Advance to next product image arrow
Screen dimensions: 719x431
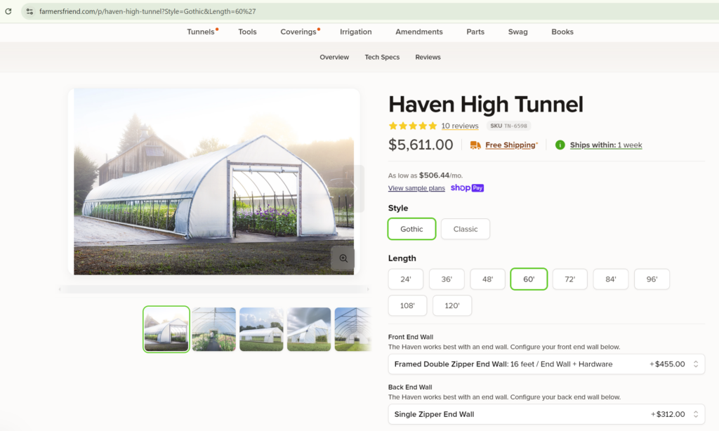pos(354,188)
